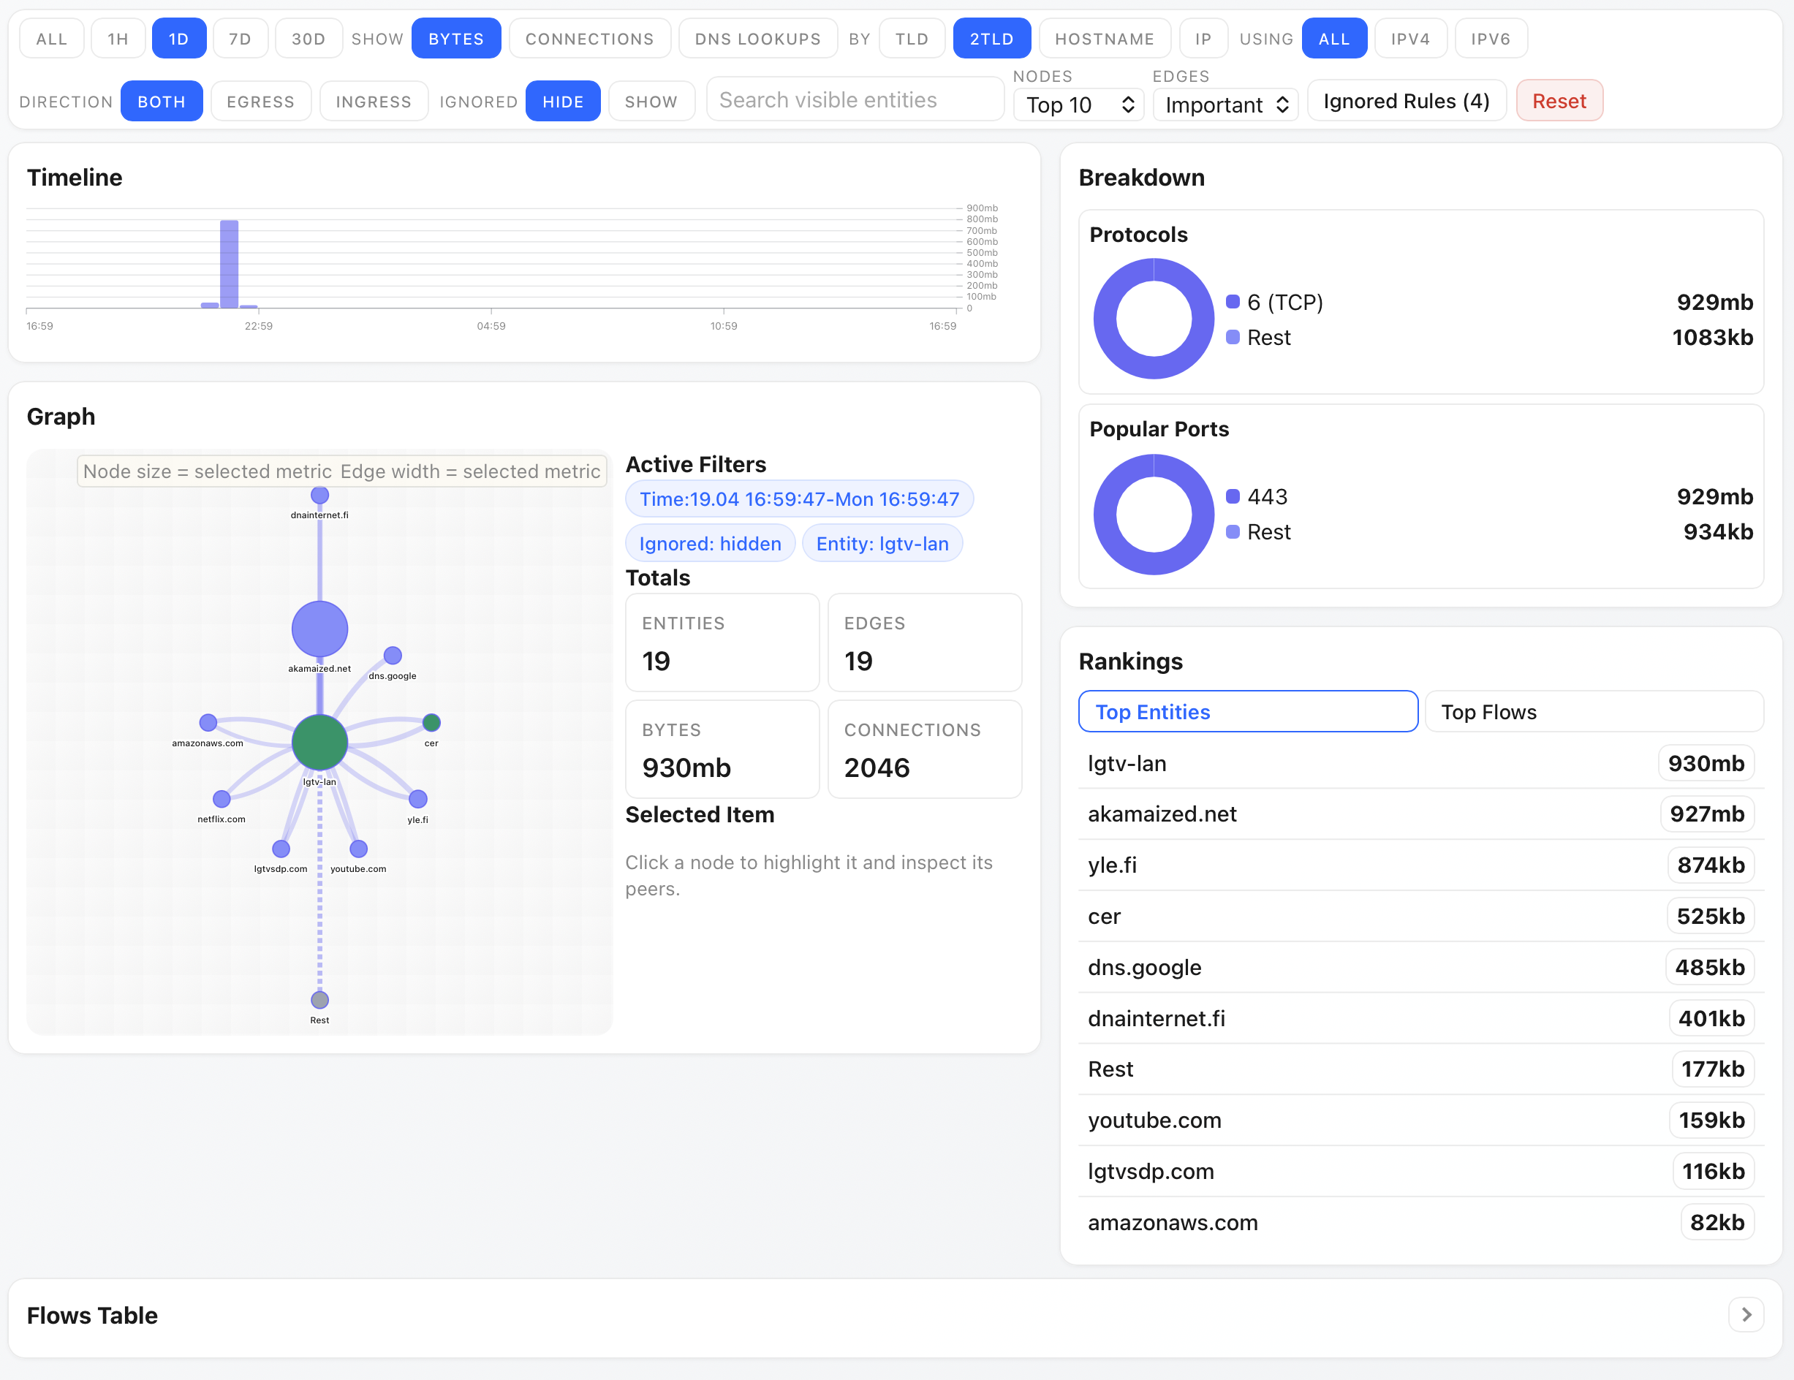Focus the Search visible entities field
The image size is (1794, 1380).
click(855, 100)
